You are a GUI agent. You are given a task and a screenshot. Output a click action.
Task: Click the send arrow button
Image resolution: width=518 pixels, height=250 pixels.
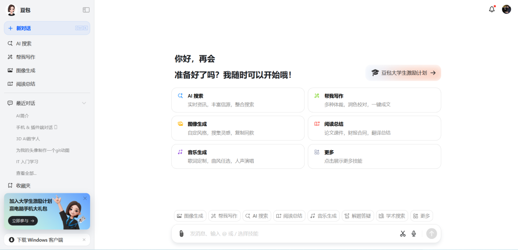click(432, 234)
